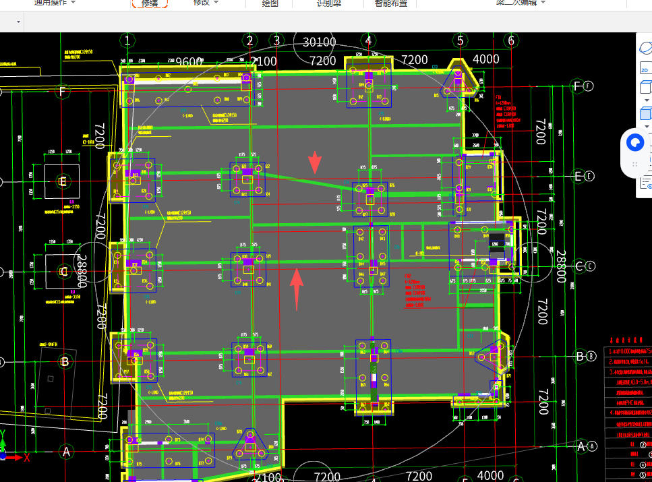Activate the orbit rotate view icon
The image size is (652, 482).
pyautogui.click(x=646, y=48)
